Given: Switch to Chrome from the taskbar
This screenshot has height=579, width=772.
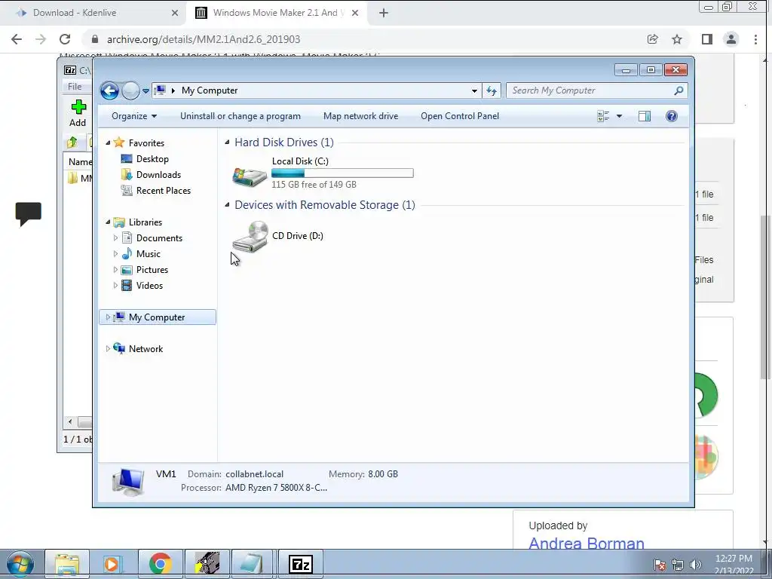Looking at the screenshot, I should (160, 564).
